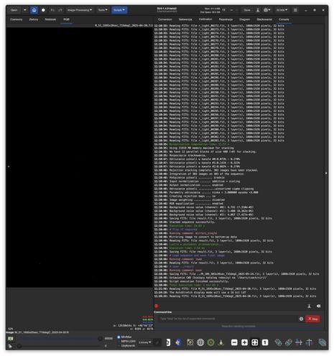Screen dimensions: 334x356
Task: Click the lower display cutoff slider
Action: click(x=60, y=346)
